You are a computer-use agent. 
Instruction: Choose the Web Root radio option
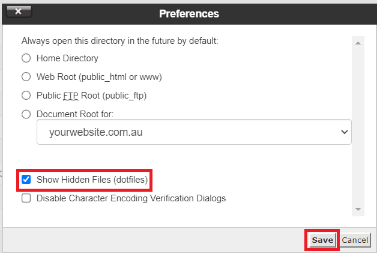pos(26,77)
